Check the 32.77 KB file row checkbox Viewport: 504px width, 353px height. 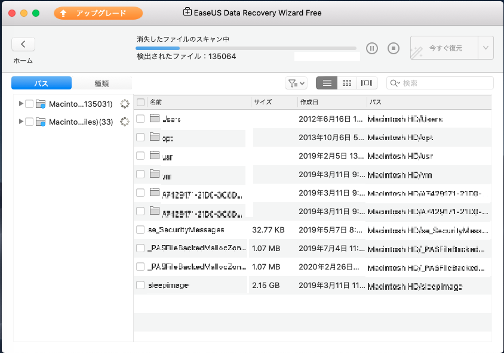point(140,230)
